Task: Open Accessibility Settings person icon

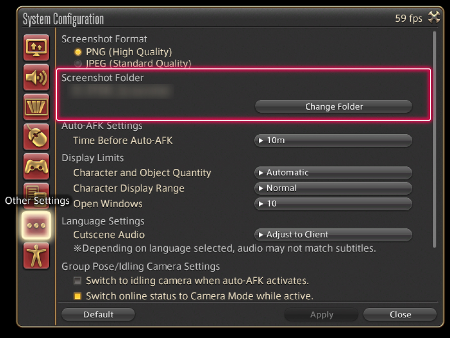Action: [37, 255]
